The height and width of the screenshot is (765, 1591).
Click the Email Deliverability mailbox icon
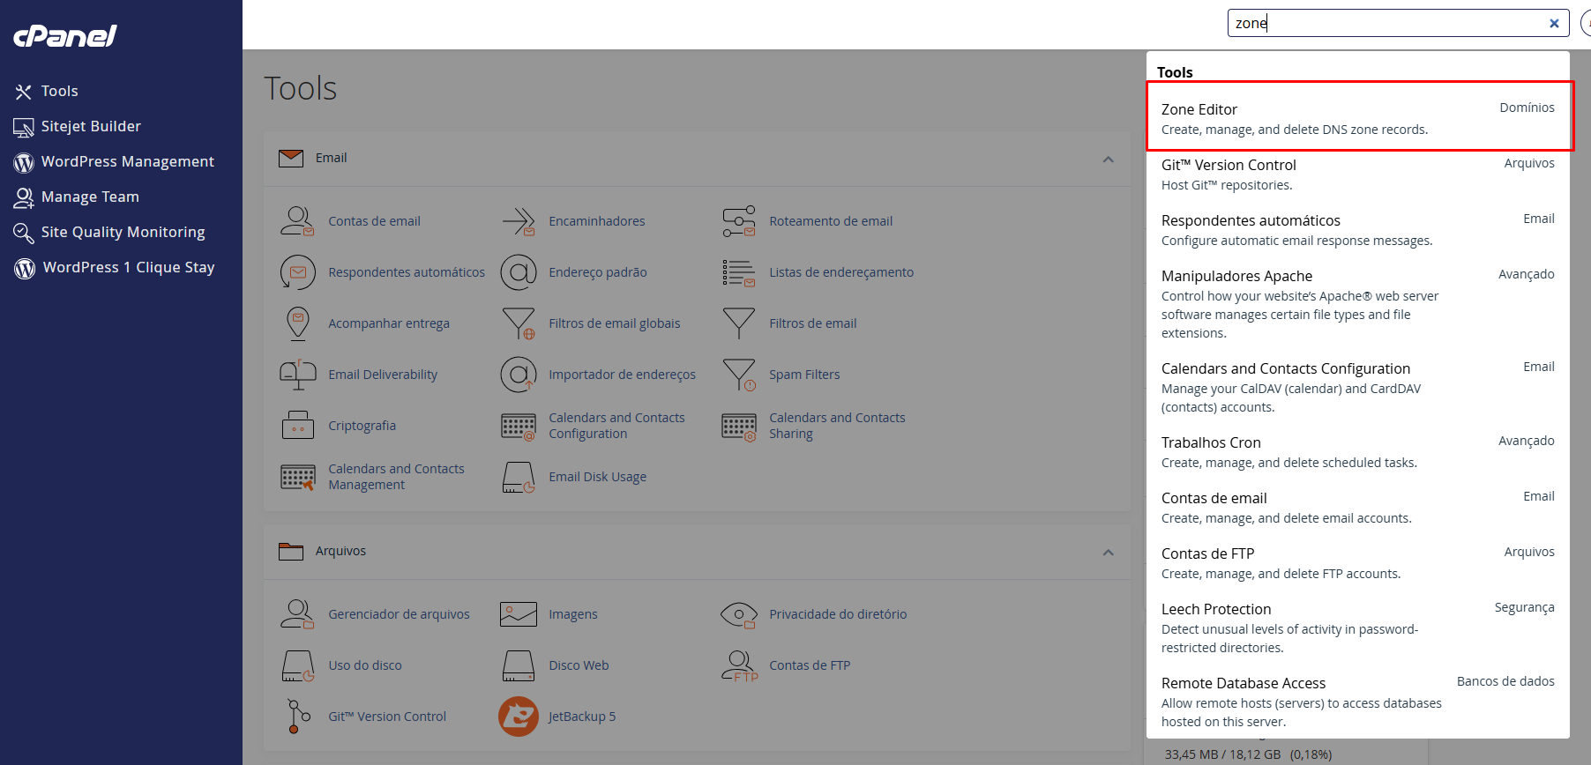(x=297, y=375)
